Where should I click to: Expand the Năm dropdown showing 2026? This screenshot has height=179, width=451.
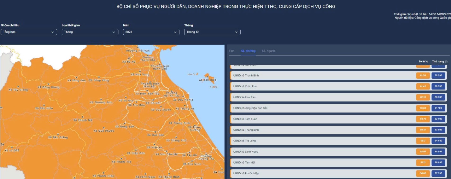[x=151, y=32]
